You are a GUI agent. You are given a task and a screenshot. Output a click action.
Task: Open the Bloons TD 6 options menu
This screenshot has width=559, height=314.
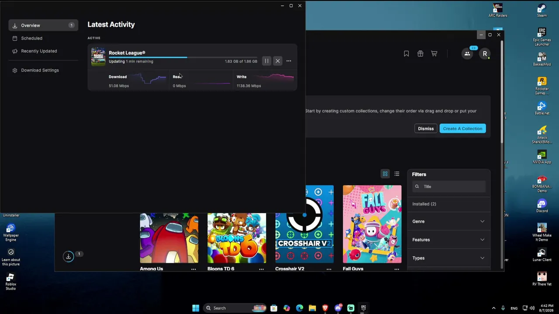pyautogui.click(x=261, y=269)
